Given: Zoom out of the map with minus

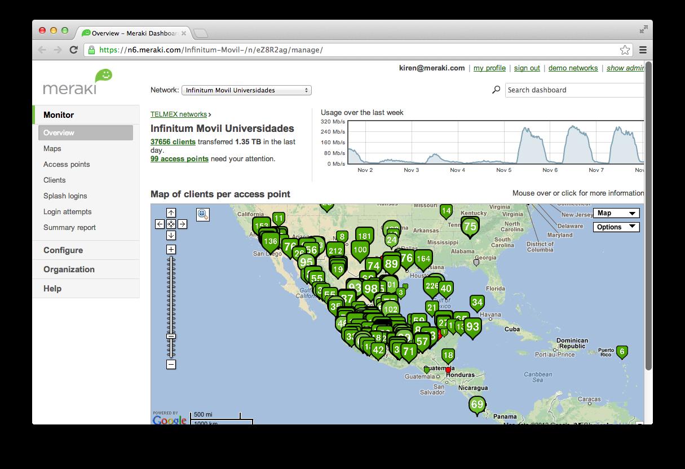Looking at the screenshot, I should click(171, 364).
